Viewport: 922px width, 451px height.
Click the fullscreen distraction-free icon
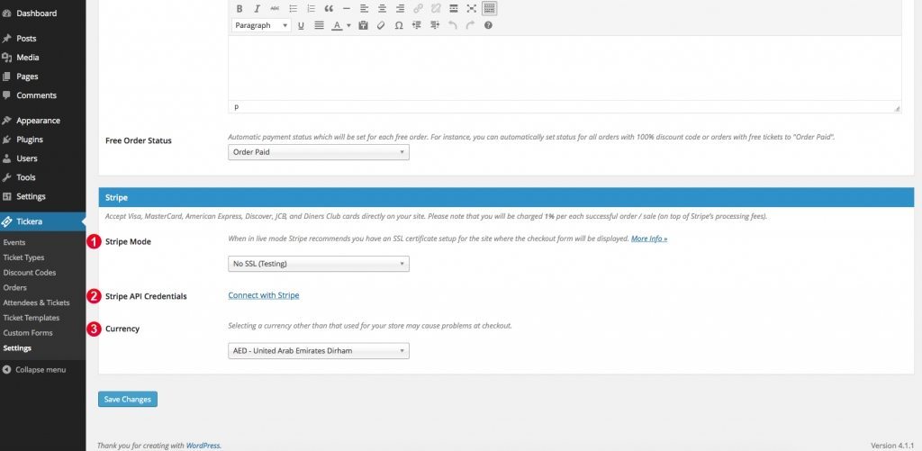(x=471, y=8)
